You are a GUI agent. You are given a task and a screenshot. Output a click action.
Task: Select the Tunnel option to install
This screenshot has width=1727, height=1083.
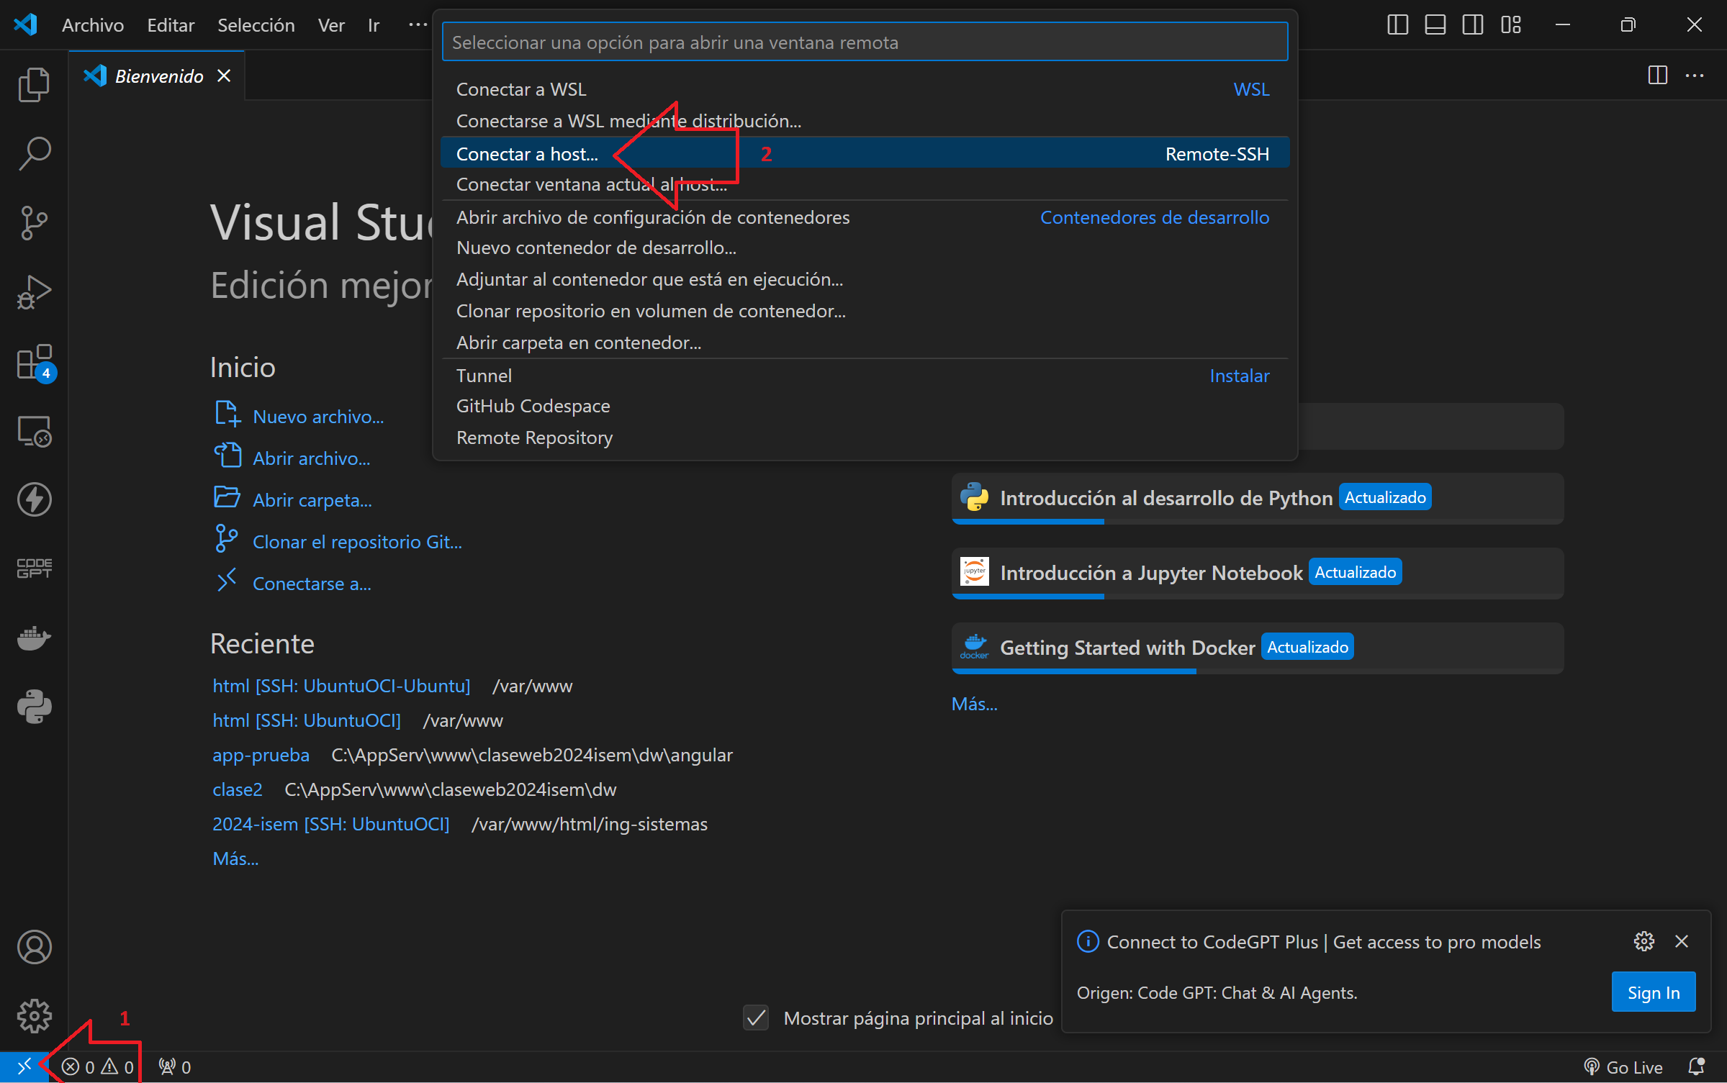point(864,376)
